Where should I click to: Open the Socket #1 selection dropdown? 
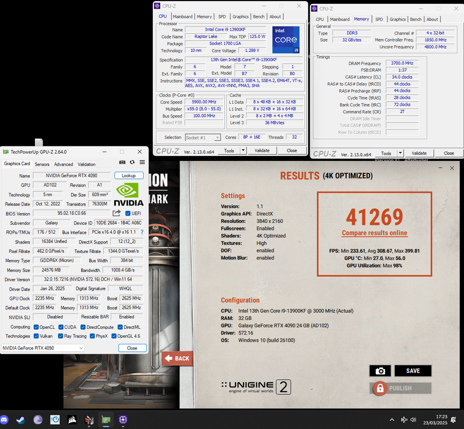click(x=203, y=138)
